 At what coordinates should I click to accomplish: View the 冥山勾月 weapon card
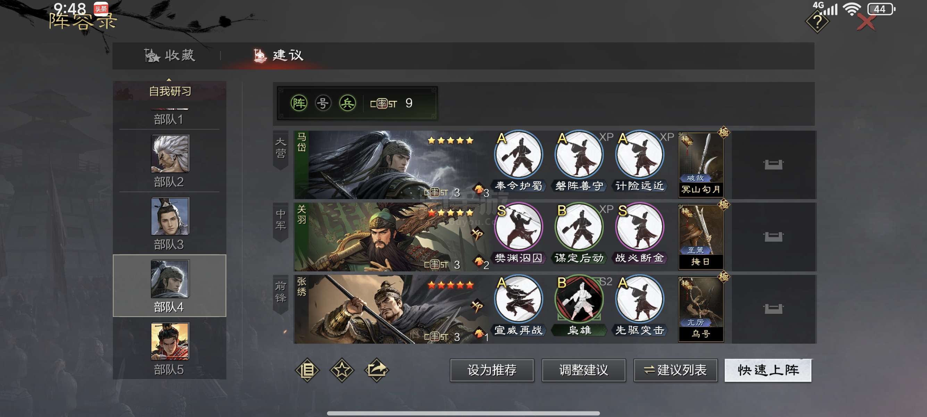[701, 165]
